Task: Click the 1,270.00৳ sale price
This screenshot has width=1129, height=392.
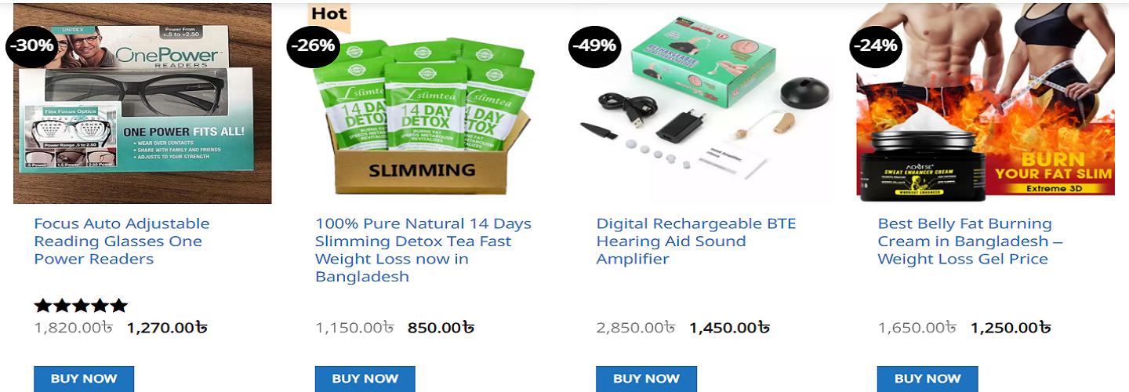Action: pos(167,328)
